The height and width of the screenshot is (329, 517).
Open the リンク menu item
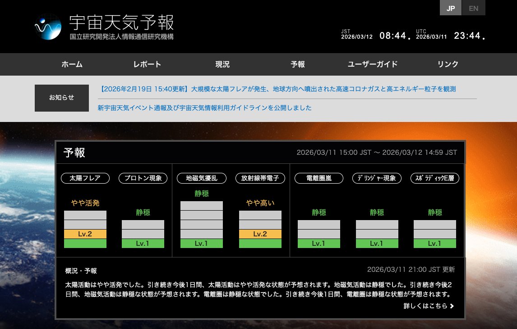coord(448,64)
